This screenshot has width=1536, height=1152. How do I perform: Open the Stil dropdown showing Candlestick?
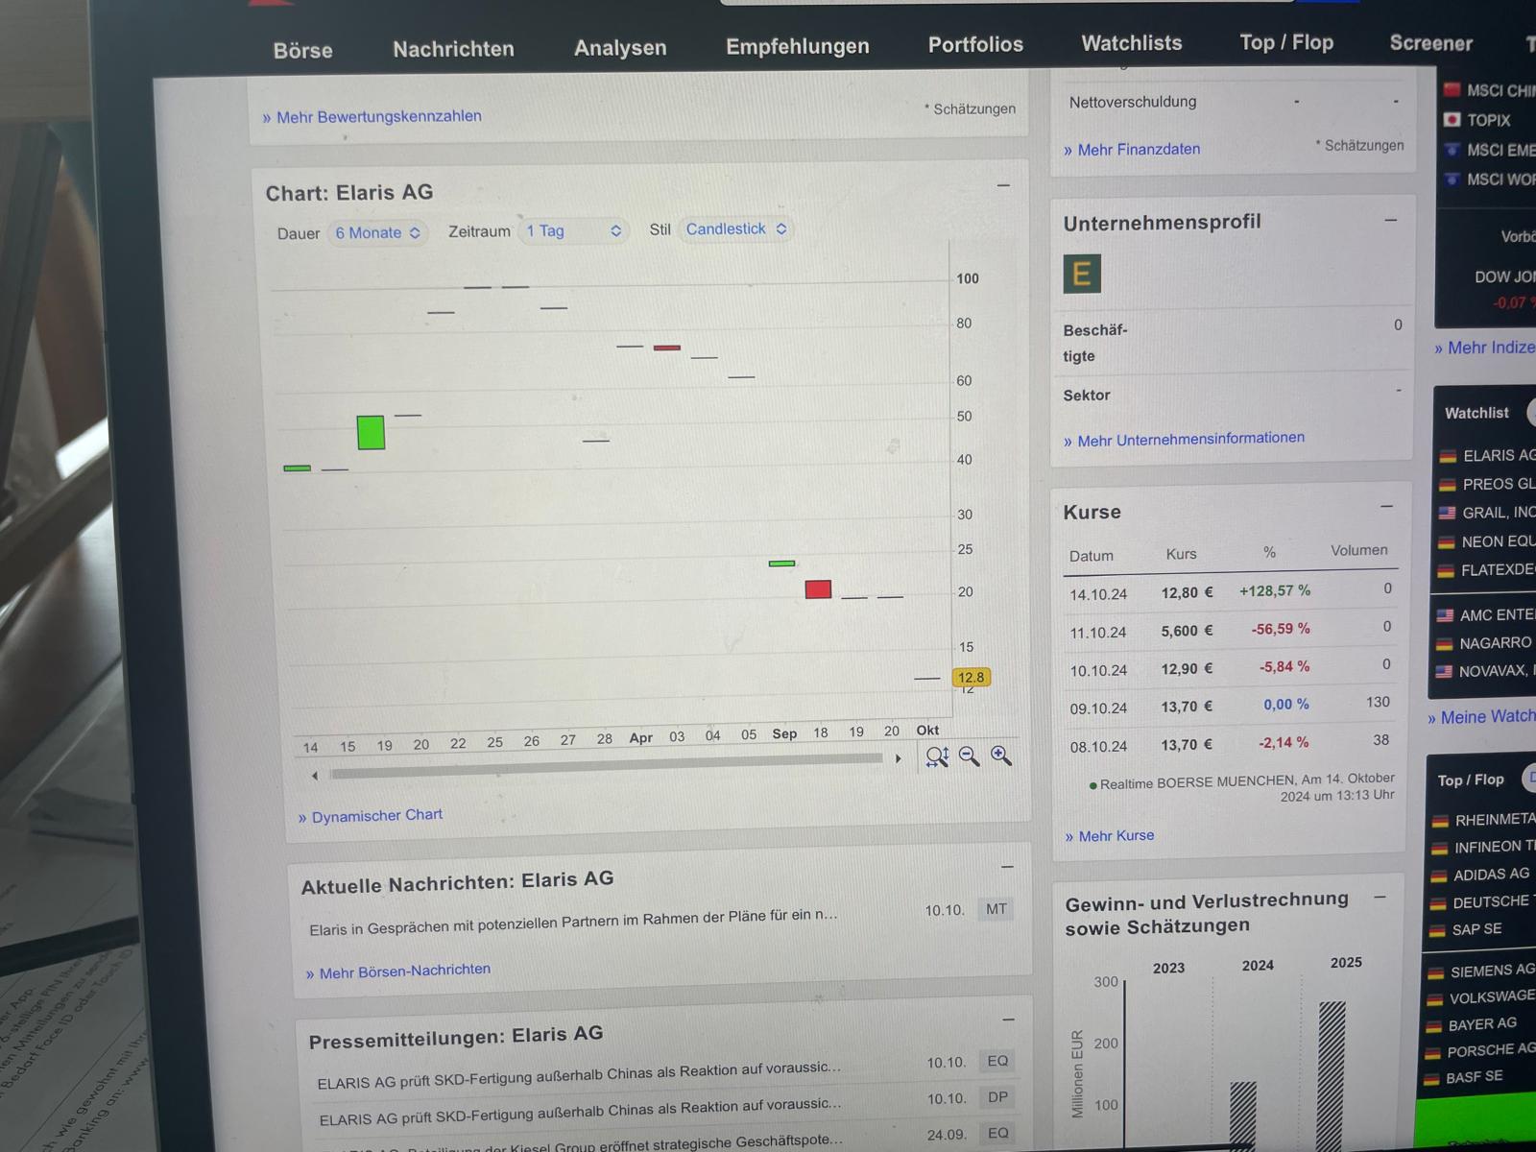pyautogui.click(x=735, y=229)
